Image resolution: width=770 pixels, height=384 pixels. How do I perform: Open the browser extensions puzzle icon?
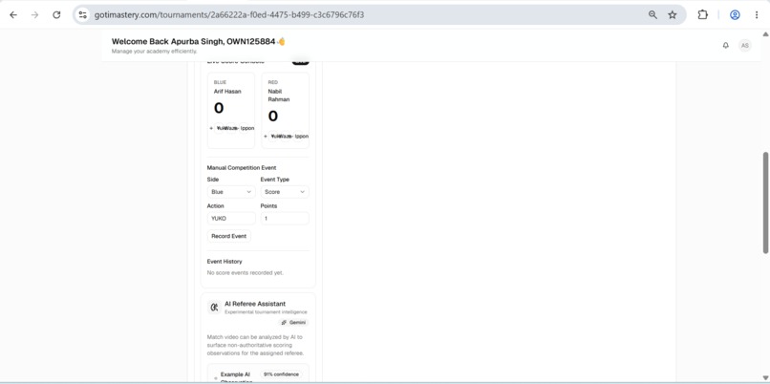(703, 14)
